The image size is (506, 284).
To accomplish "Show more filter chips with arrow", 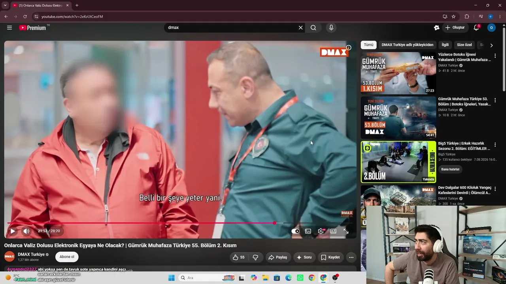I will (491, 45).
